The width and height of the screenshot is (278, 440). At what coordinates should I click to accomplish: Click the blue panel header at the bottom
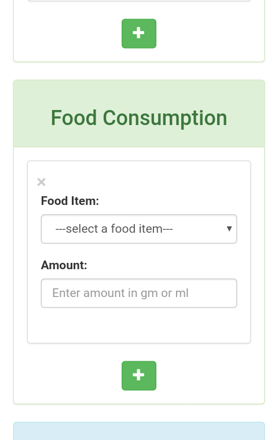click(x=139, y=431)
